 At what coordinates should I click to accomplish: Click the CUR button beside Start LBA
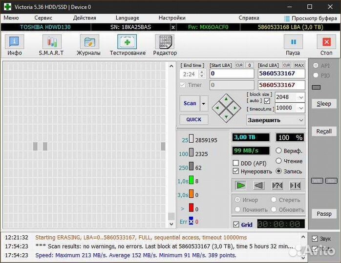click(x=239, y=65)
